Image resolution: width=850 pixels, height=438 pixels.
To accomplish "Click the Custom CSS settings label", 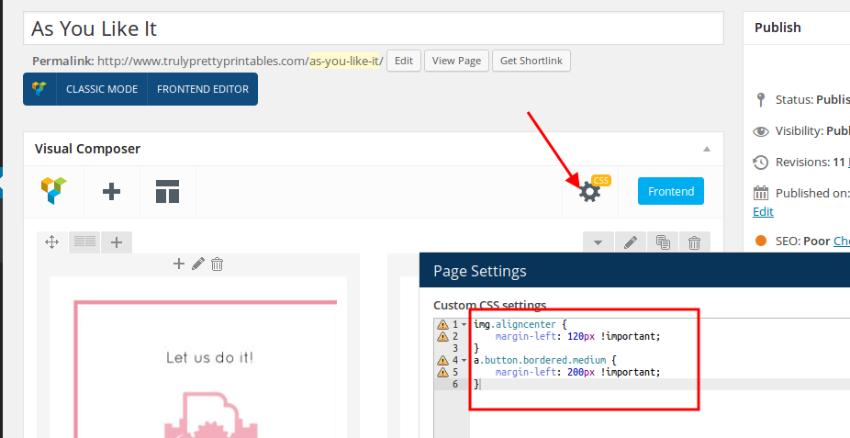I will (x=490, y=305).
